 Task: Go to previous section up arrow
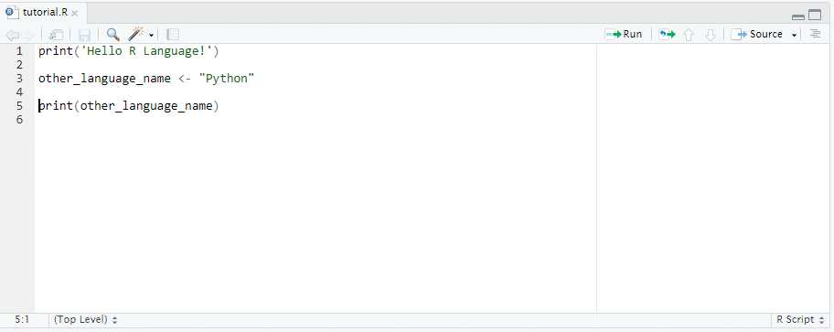coord(689,35)
